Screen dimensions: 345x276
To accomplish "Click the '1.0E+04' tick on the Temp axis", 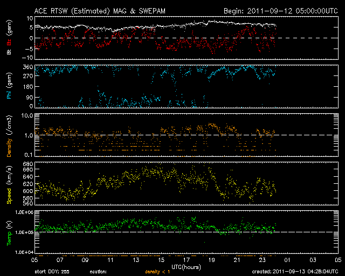I will pyautogui.click(x=24, y=252).
